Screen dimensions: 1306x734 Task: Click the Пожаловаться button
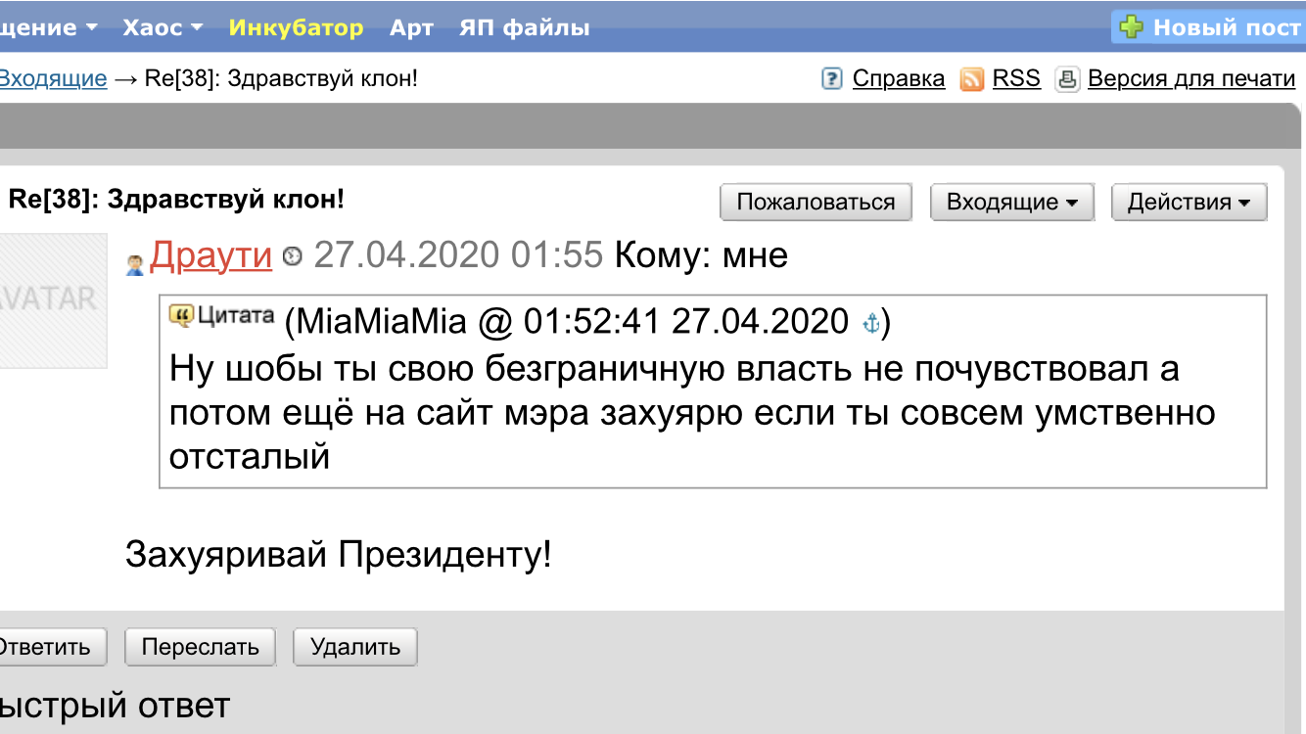[x=816, y=203]
